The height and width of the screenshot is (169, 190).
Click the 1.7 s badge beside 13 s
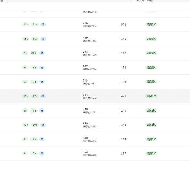(35, 96)
